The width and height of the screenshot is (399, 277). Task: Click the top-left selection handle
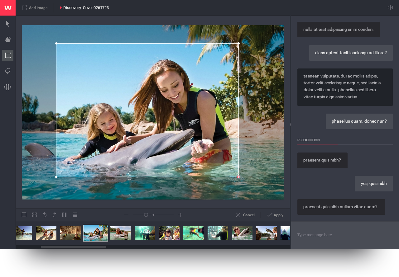pos(56,43)
